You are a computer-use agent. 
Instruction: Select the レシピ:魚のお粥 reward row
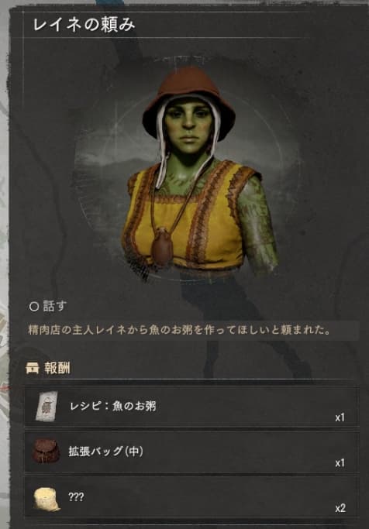click(x=191, y=407)
